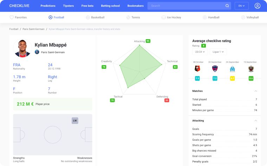The width and height of the screenshot is (267, 166).
Task: Click the Attacking 95 score badge
Action: (x=148, y=41)
